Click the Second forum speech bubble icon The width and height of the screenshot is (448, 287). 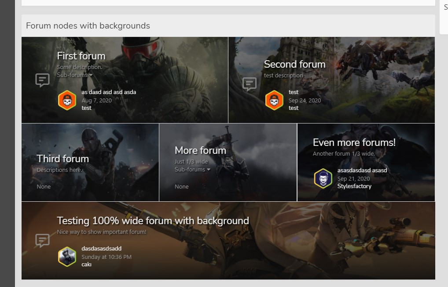(x=250, y=84)
